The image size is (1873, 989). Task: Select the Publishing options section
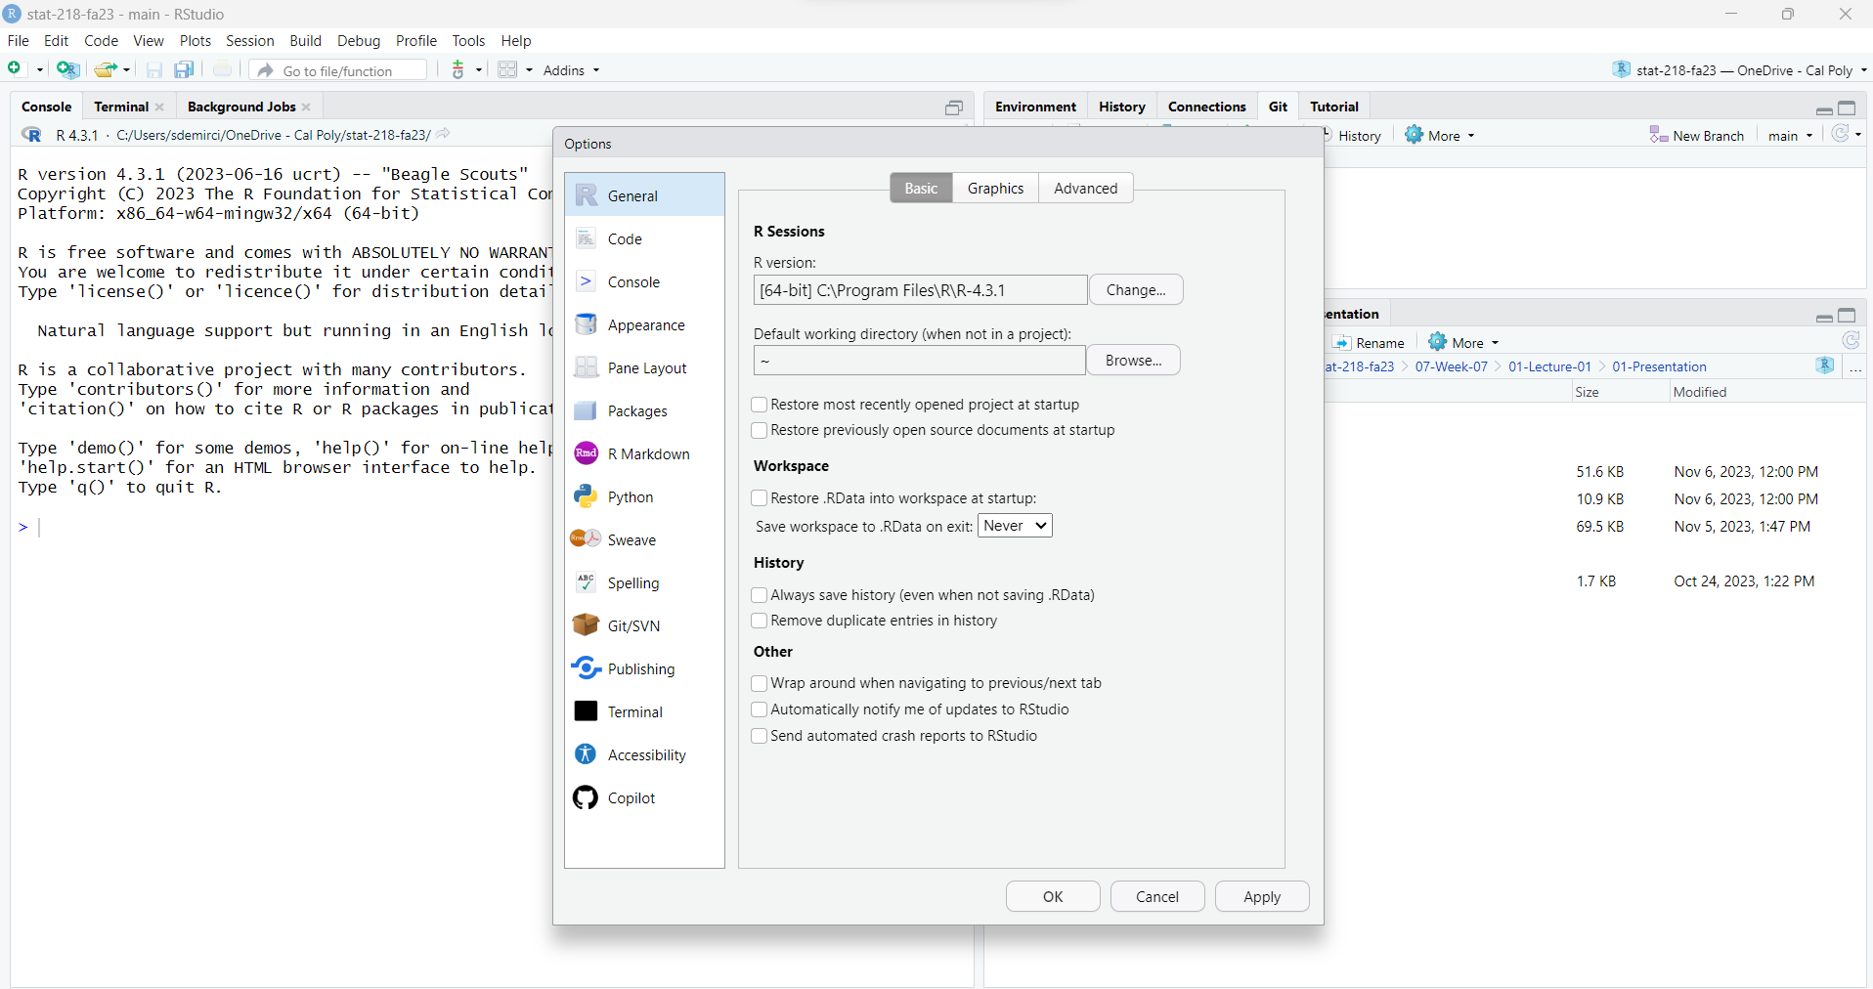(640, 669)
